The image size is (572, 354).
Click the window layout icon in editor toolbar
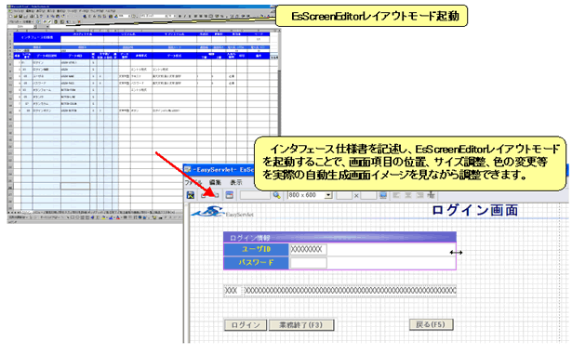pyautogui.click(x=229, y=195)
